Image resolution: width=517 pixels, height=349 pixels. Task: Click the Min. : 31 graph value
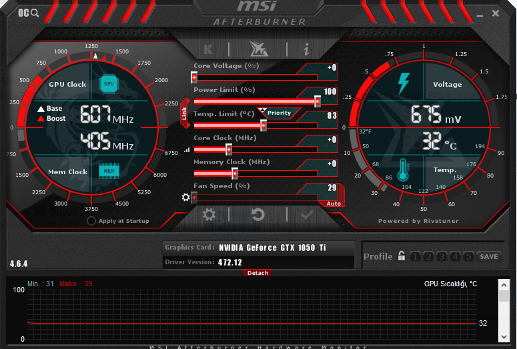point(40,284)
